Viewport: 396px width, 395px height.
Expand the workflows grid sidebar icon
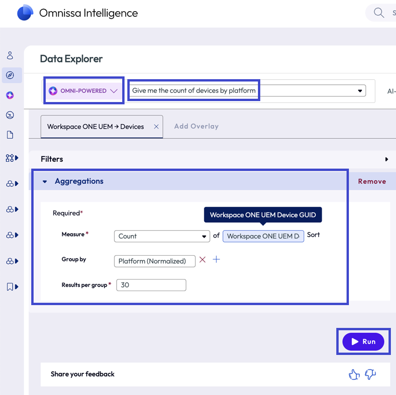12,158
